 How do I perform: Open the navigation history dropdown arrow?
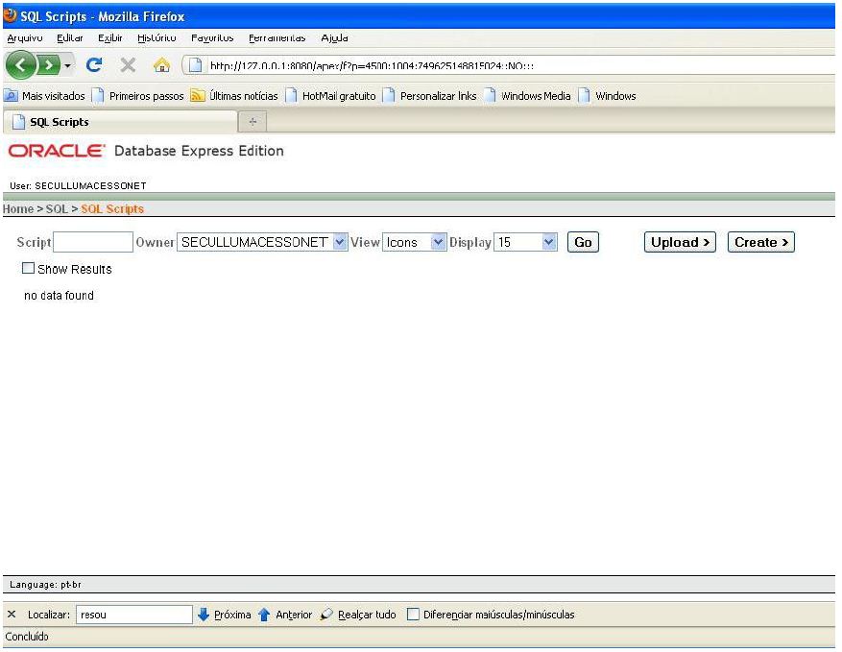(x=67, y=65)
